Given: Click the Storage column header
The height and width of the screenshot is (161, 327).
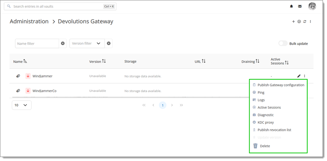Looking at the screenshot, I should pos(130,61).
